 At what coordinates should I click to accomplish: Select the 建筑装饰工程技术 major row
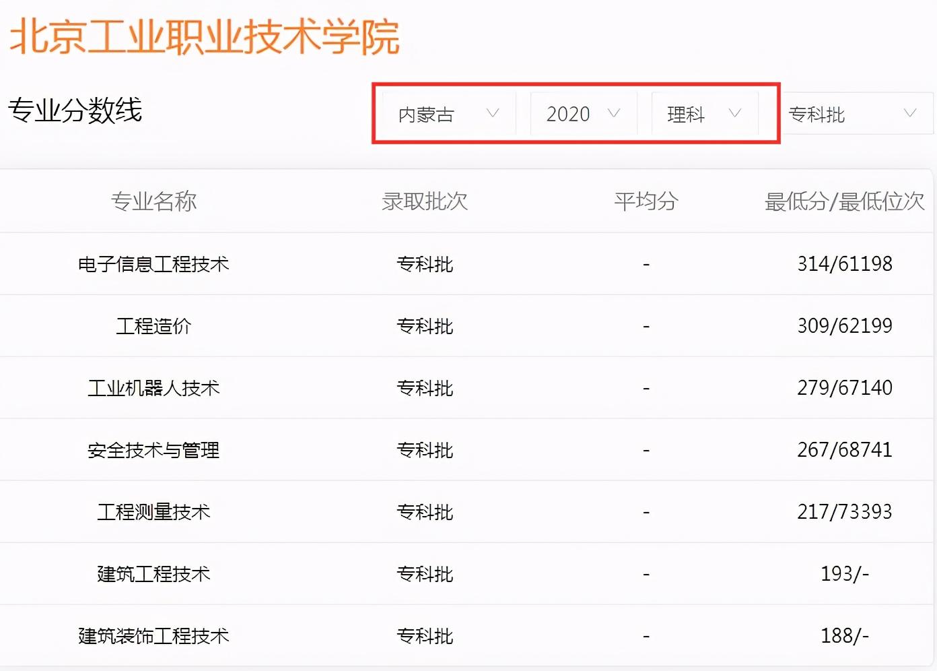click(466, 636)
